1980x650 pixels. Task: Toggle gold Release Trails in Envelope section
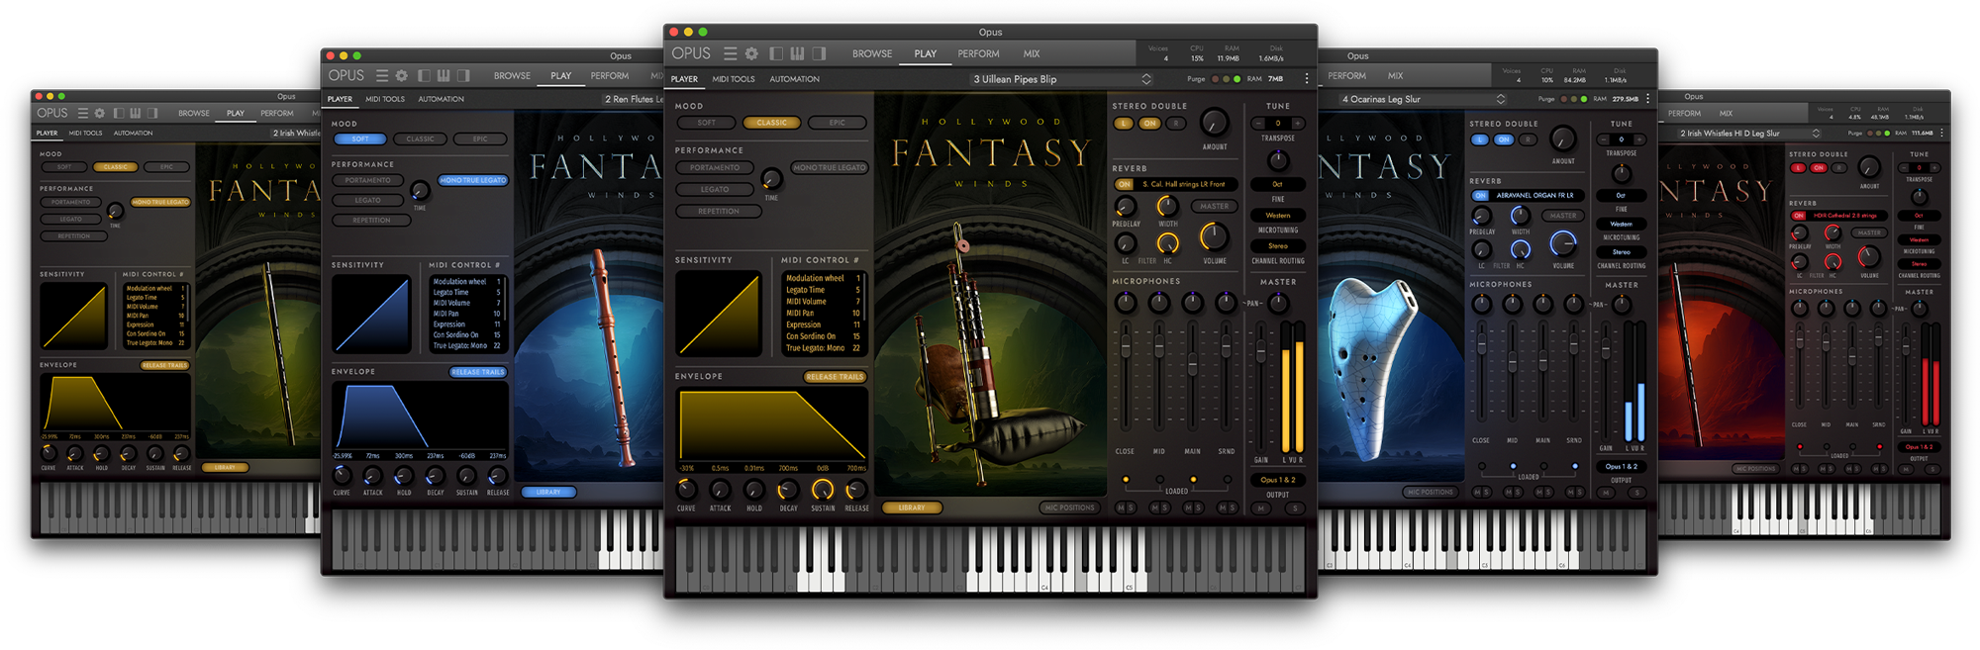[835, 377]
